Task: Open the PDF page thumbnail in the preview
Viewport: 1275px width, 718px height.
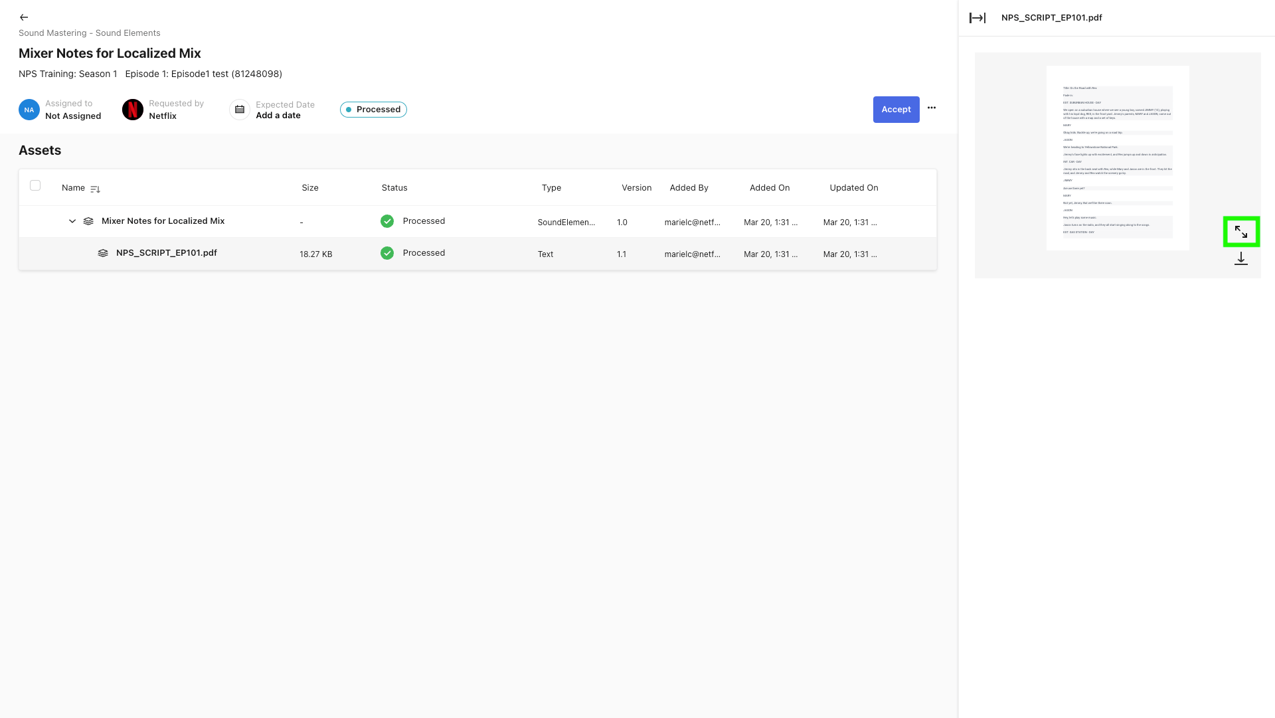Action: point(1117,157)
